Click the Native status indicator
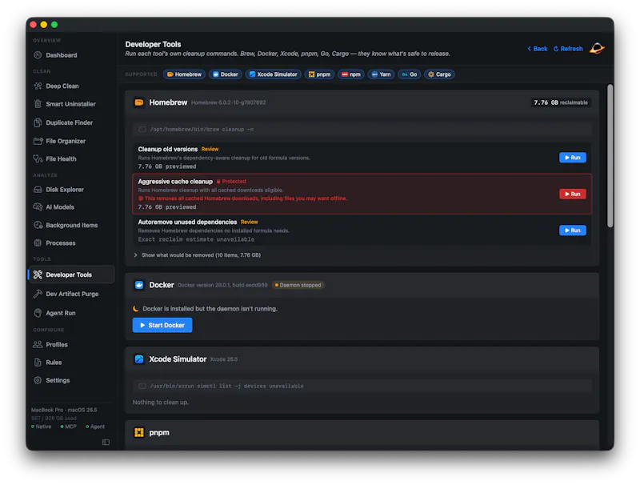The image size is (640, 485). 42,427
